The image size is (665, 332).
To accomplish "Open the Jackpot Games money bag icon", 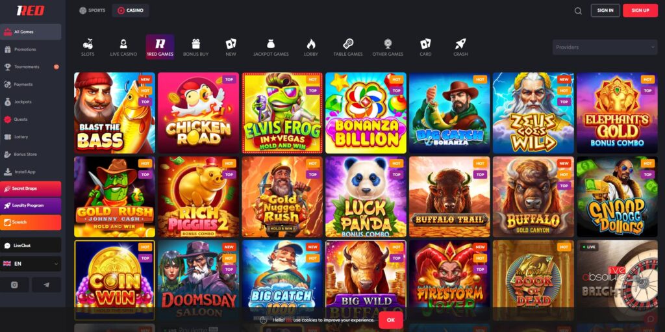I will 271,44.
